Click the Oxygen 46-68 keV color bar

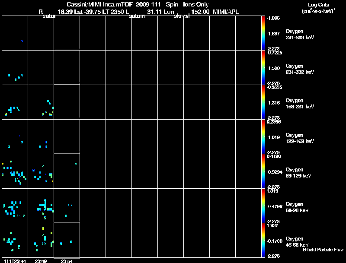point(263,240)
